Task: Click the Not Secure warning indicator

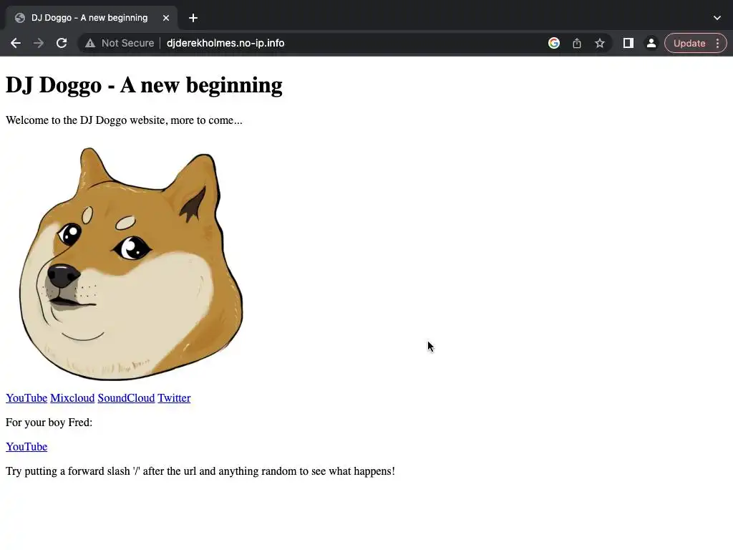Action: pyautogui.click(x=120, y=43)
